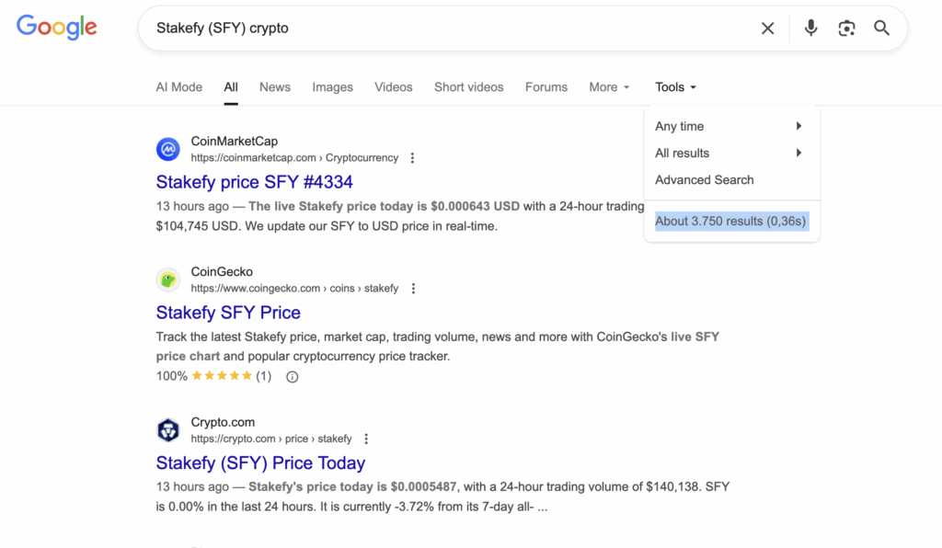
Task: Collapse the Tools dropdown
Action: [x=675, y=87]
